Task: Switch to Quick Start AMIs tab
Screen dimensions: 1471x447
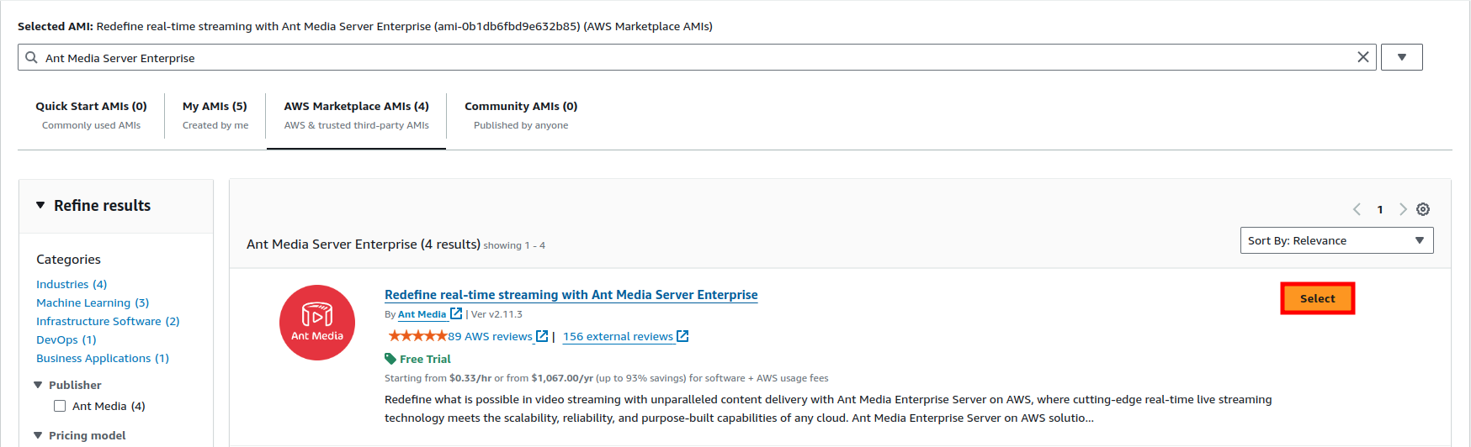Action: [x=91, y=115]
